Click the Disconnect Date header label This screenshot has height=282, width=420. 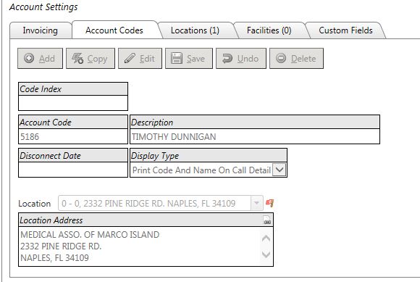pos(51,156)
